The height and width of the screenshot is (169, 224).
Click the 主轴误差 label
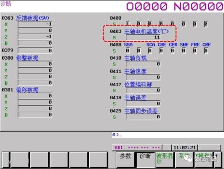pos(135,98)
